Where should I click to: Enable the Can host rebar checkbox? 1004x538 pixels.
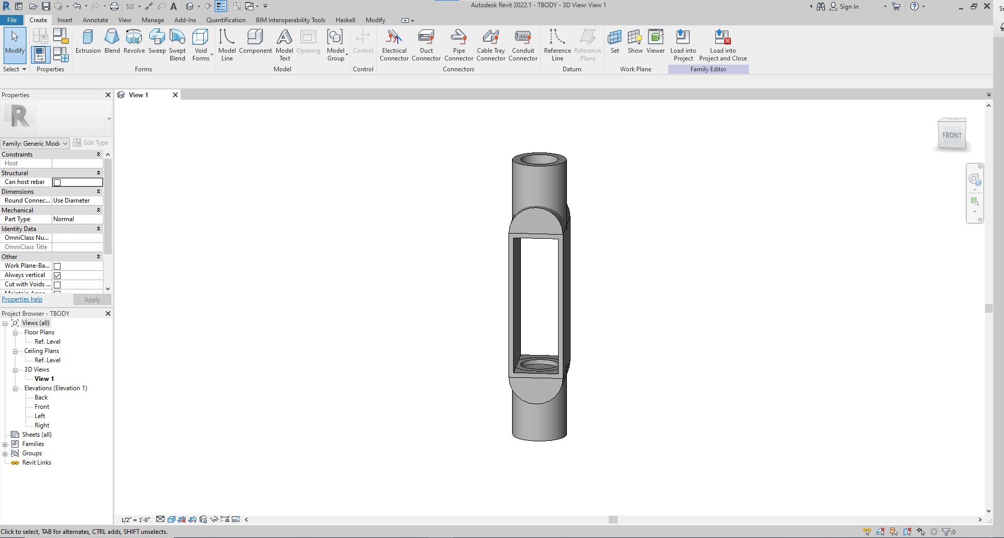[57, 182]
